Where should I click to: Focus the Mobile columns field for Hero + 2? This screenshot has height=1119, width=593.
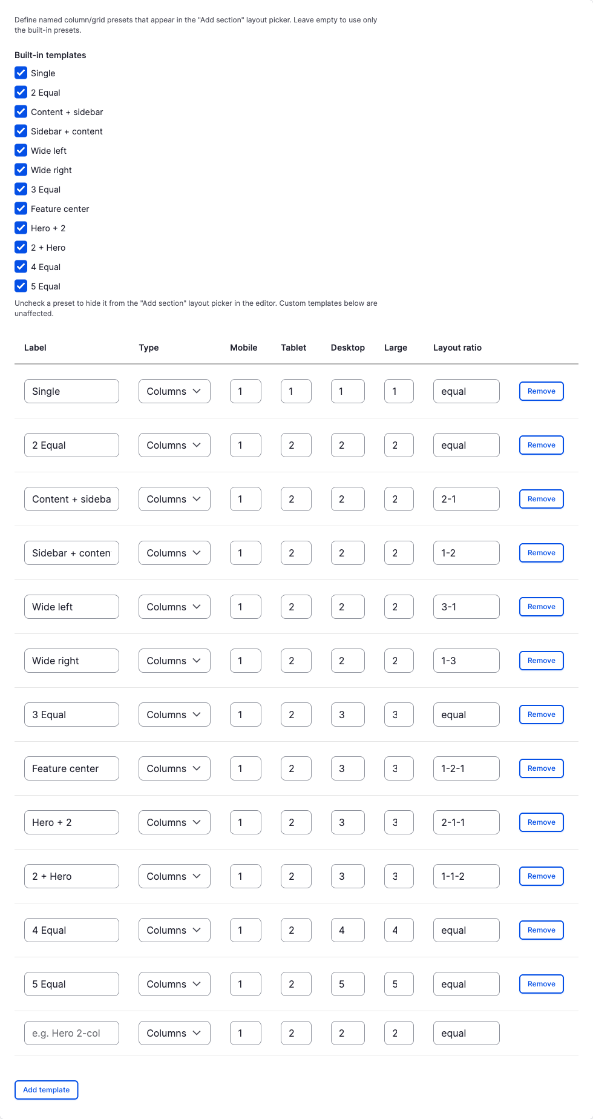(246, 822)
